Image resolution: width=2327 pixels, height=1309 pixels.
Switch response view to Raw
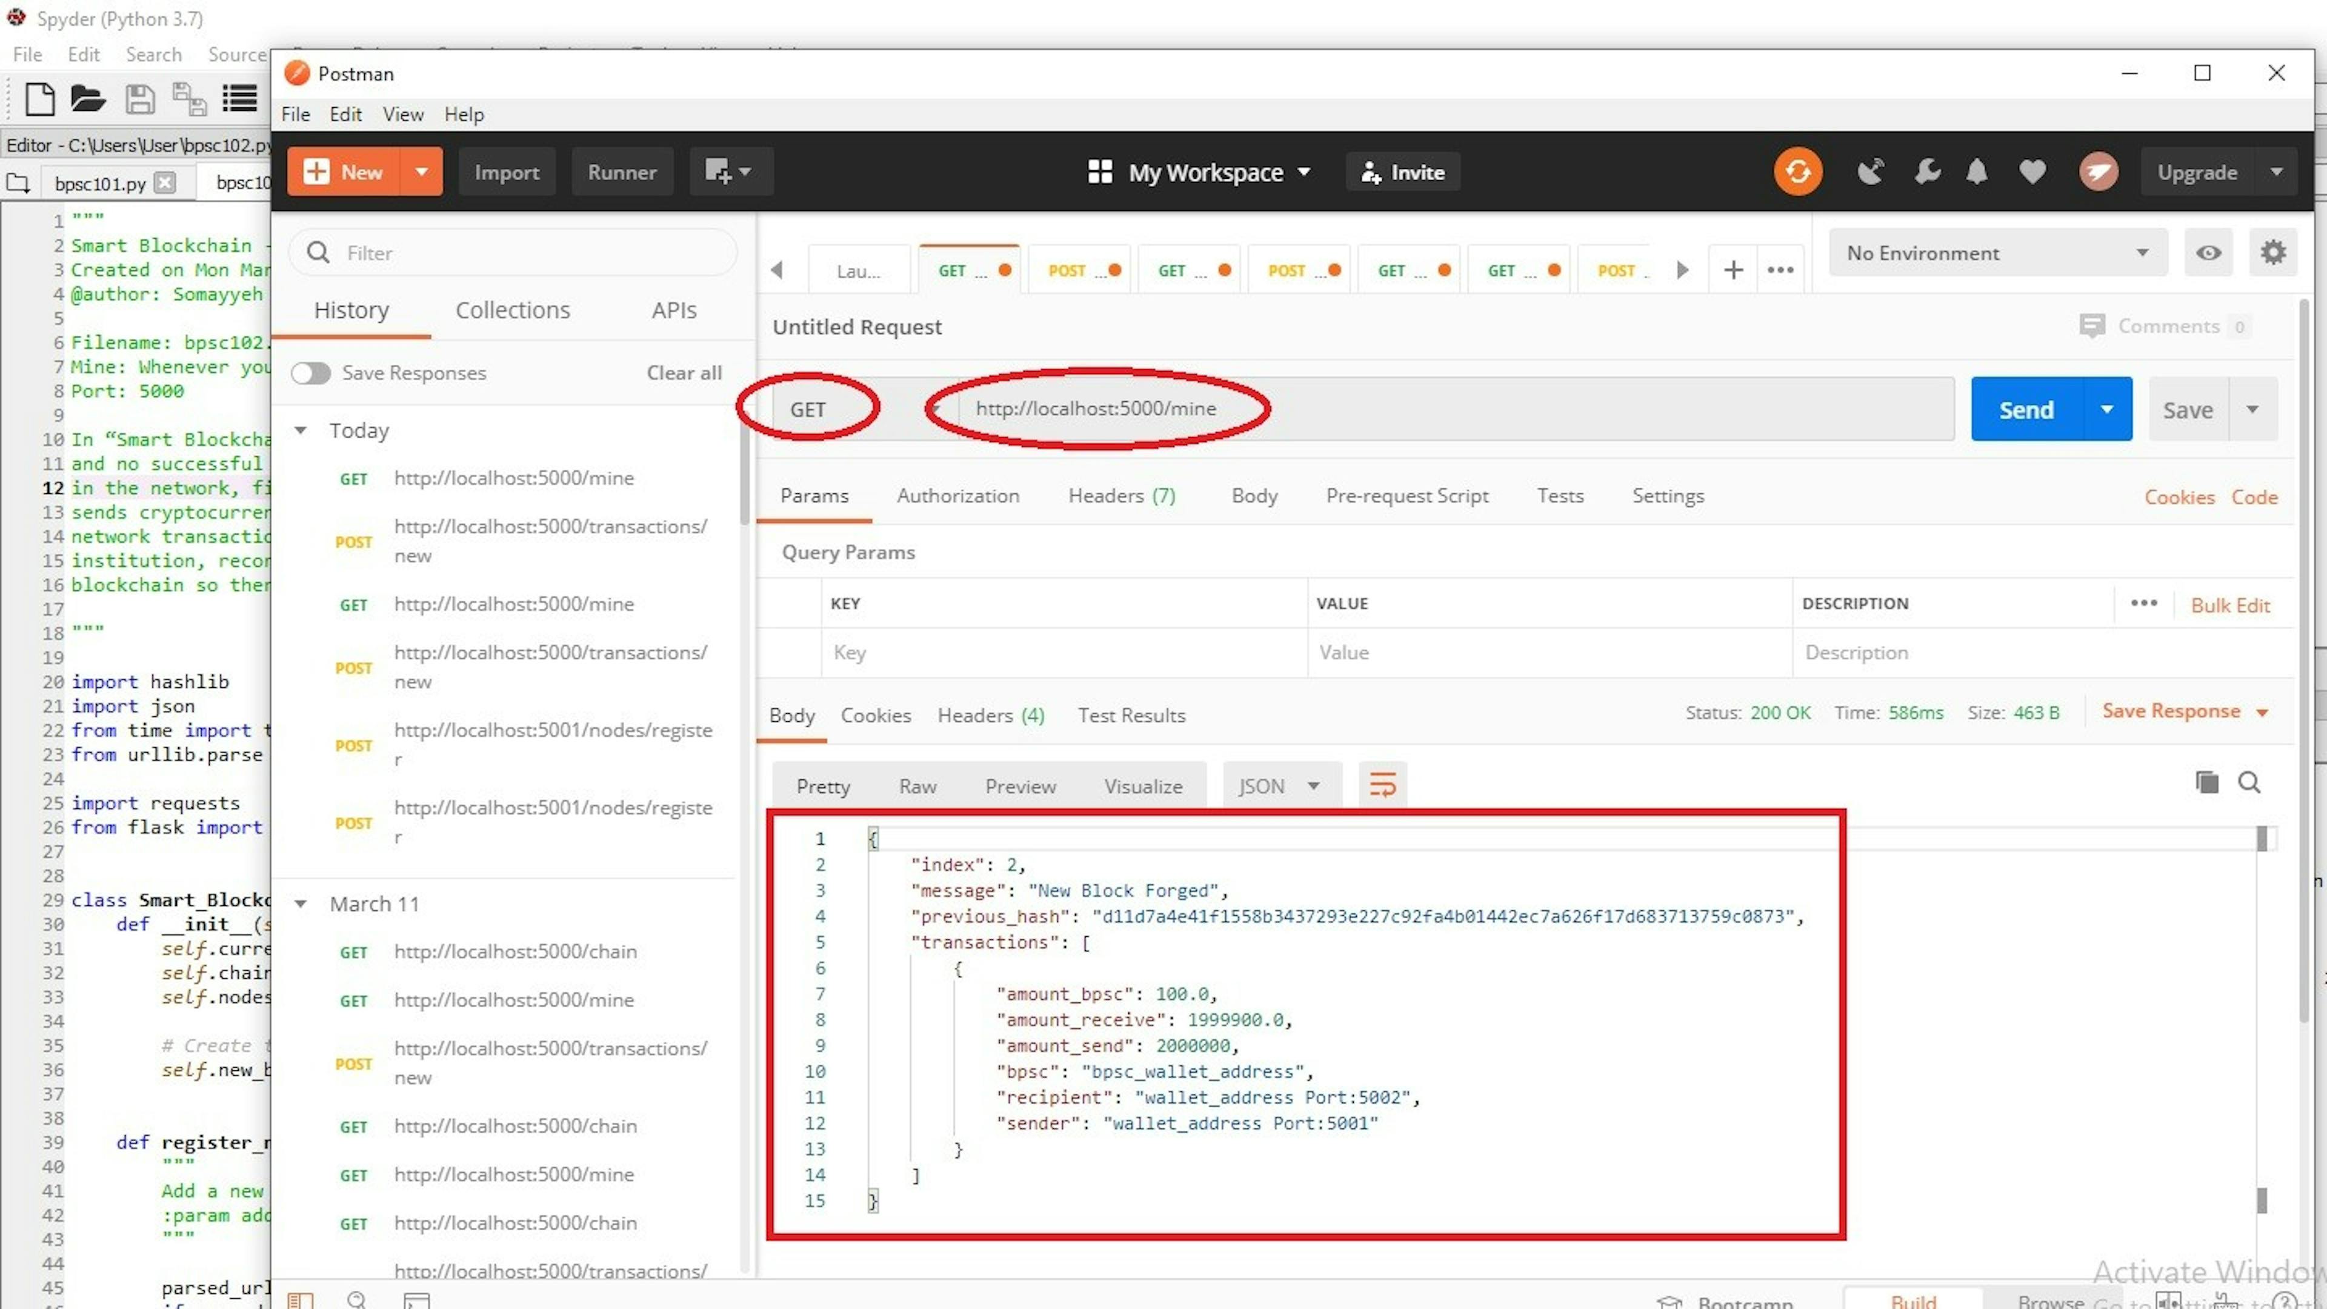[917, 786]
